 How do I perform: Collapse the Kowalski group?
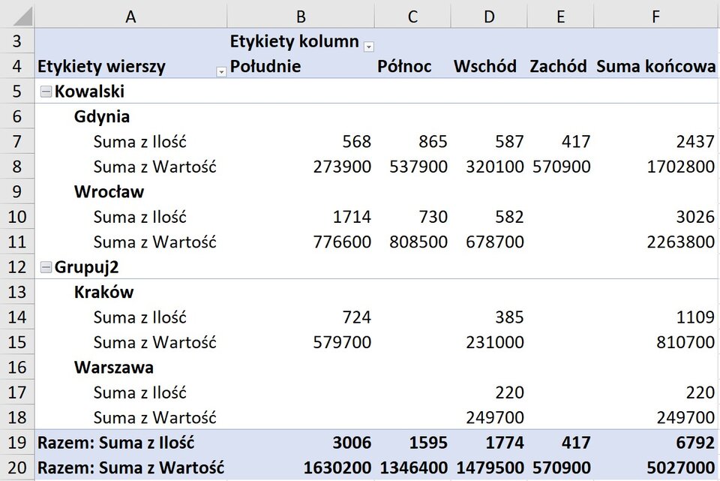(x=46, y=91)
